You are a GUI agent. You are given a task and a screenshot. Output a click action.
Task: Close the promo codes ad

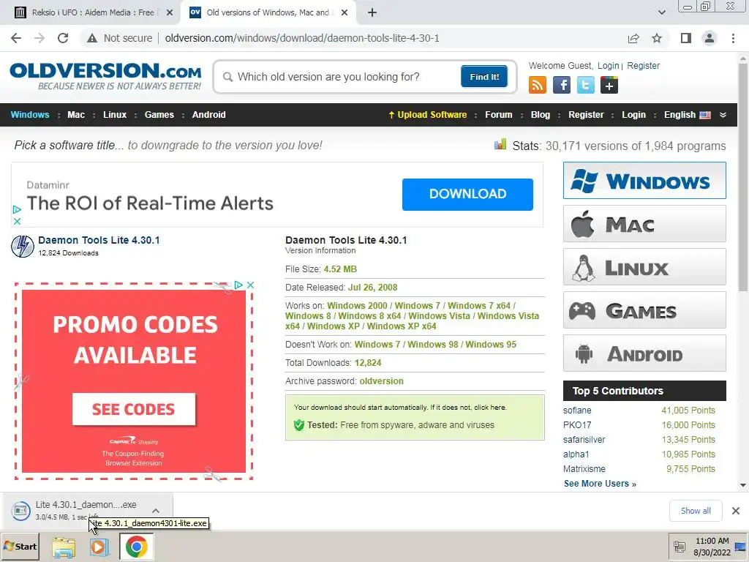point(250,285)
